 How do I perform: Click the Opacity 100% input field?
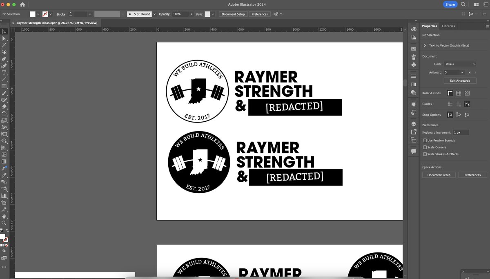pos(180,14)
